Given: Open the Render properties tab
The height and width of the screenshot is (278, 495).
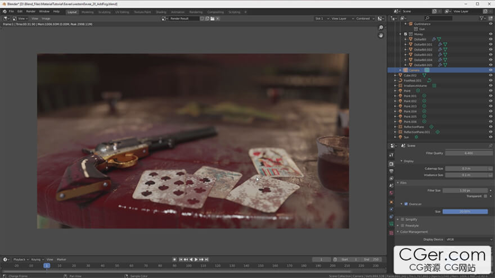Looking at the screenshot, I should point(391,164).
